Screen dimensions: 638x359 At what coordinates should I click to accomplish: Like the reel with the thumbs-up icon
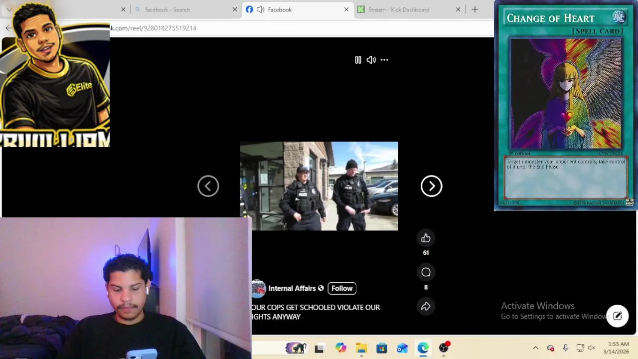point(426,238)
